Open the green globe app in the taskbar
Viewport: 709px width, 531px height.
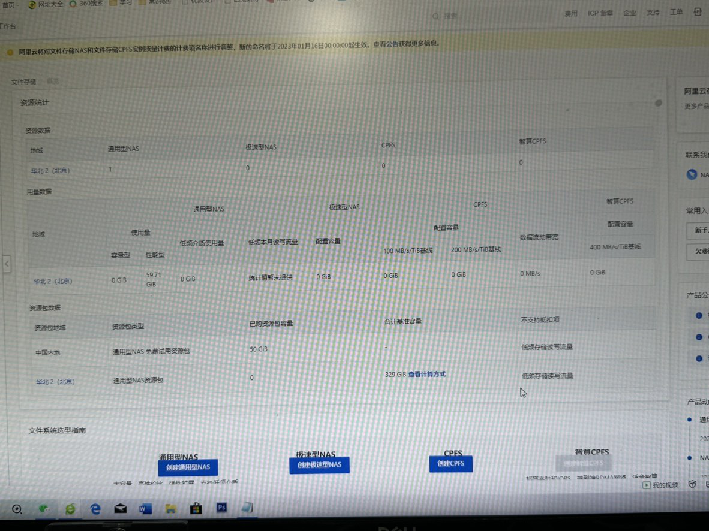tap(44, 509)
